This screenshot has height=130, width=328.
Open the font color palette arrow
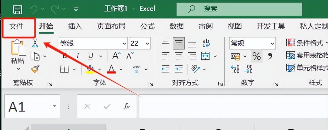pos(121,69)
